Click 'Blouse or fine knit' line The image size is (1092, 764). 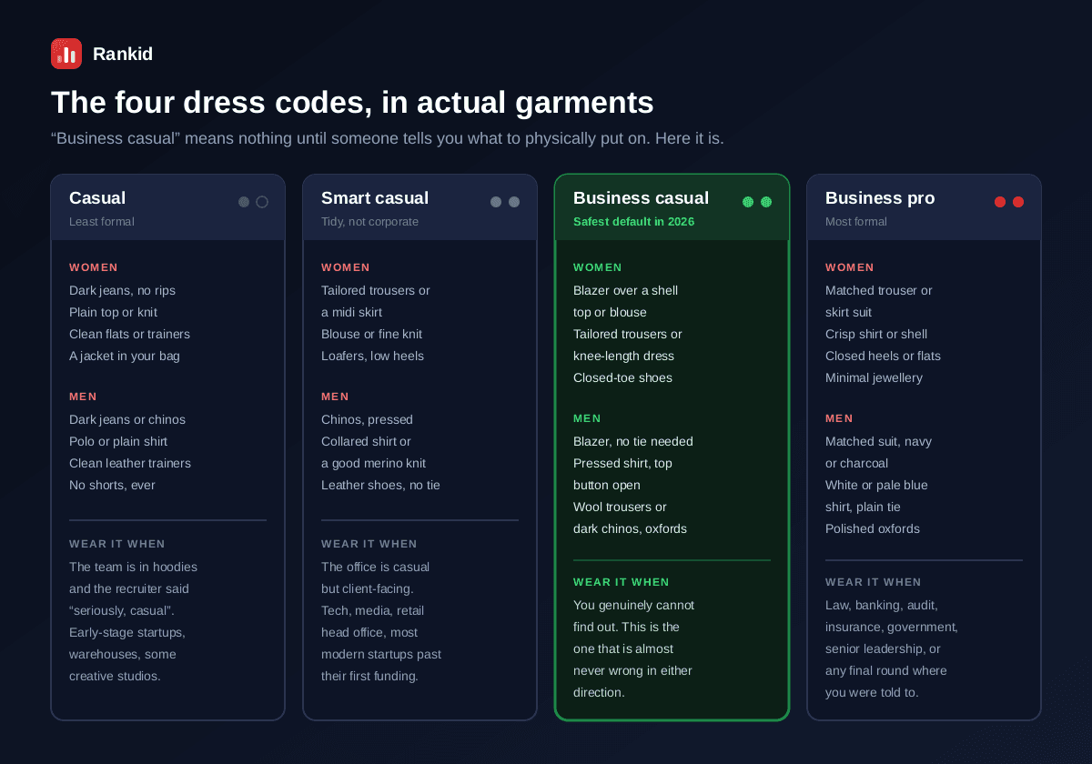point(373,335)
